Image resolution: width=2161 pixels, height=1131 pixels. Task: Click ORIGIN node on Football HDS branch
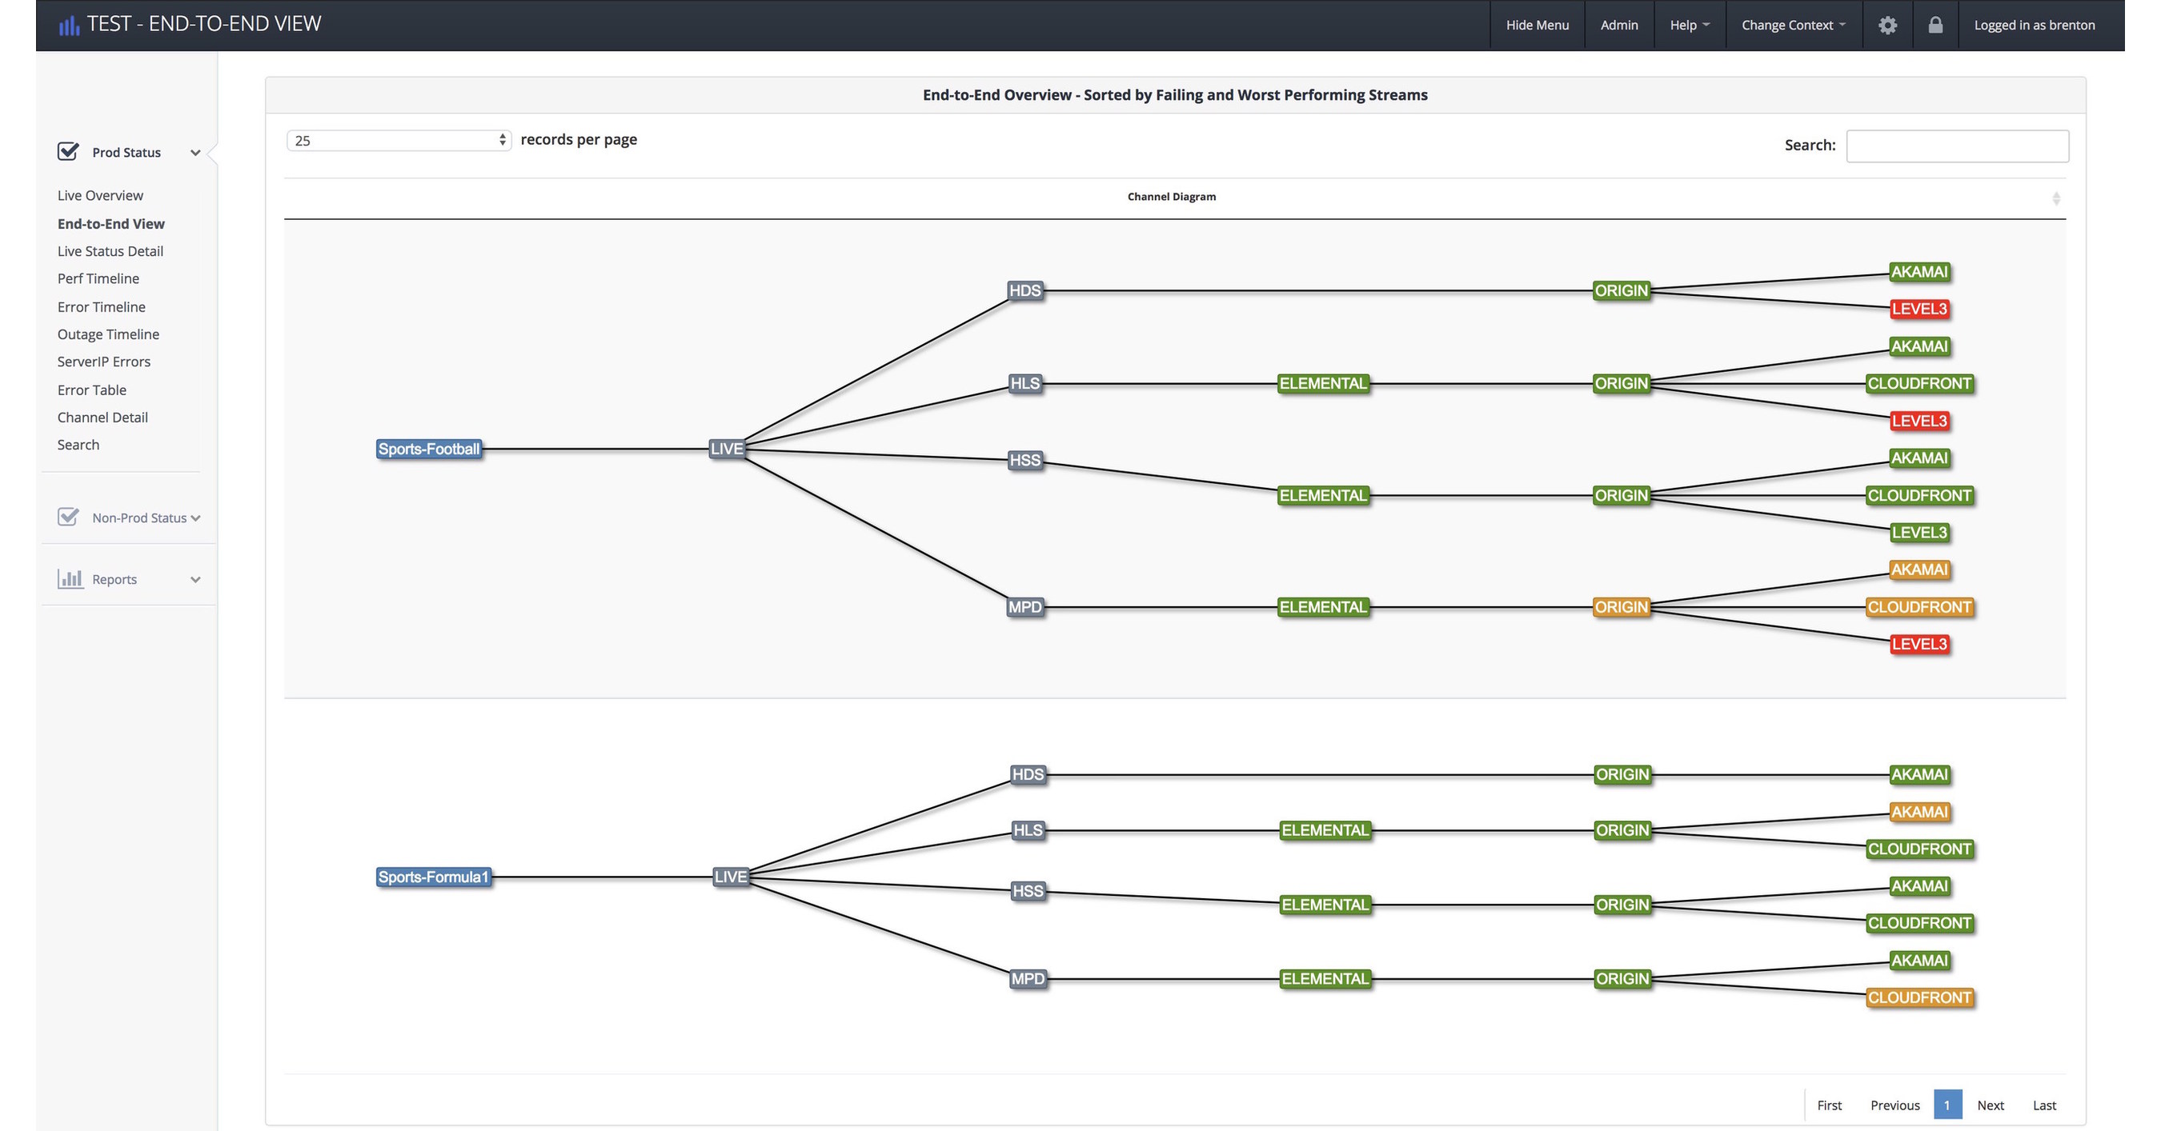1622,291
